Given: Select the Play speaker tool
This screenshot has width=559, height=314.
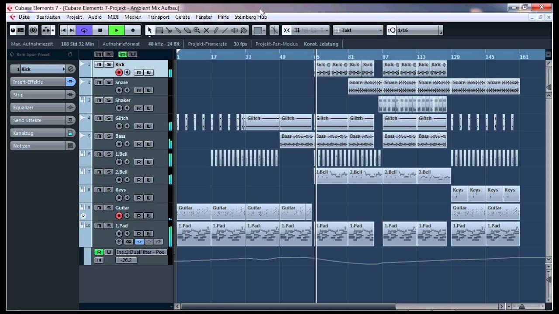Looking at the screenshot, I should pos(235,30).
